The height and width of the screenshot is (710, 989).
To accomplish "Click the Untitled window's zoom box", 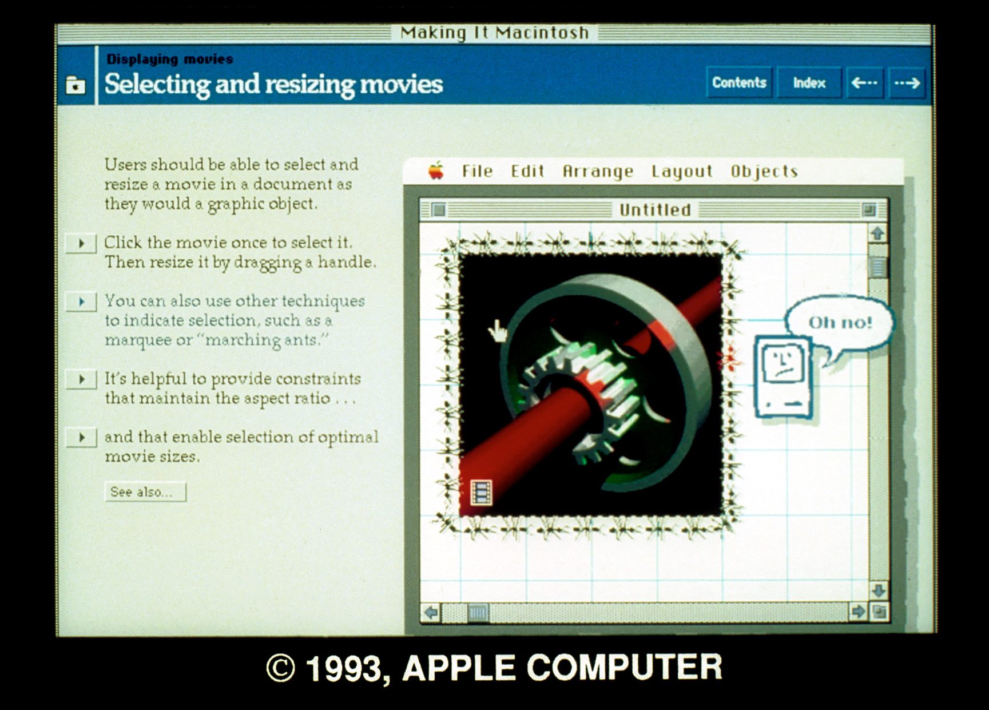I will 869,210.
